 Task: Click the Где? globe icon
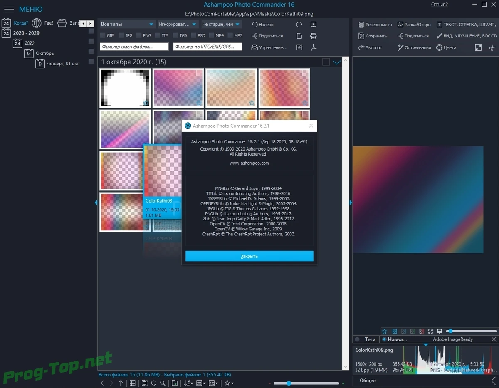[37, 23]
